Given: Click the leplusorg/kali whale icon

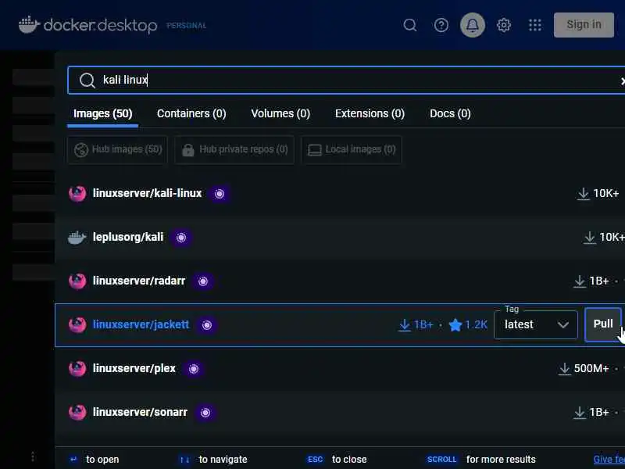Looking at the screenshot, I should [x=77, y=238].
